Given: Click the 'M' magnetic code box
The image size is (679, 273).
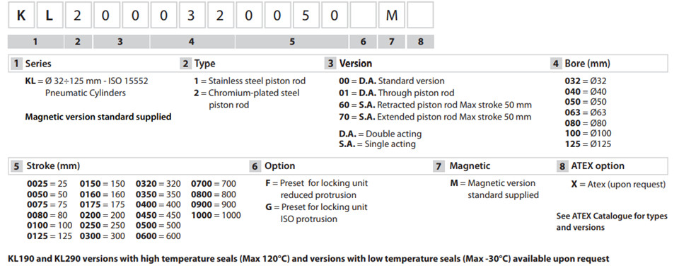Looking at the screenshot, I should 391,15.
